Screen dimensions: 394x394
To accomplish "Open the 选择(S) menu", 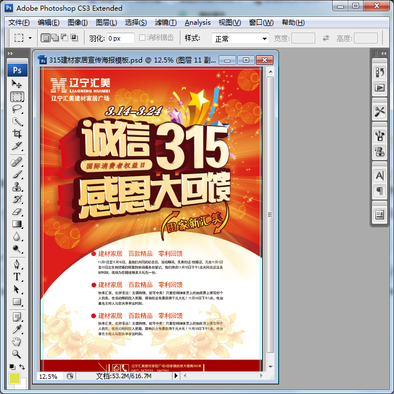I will tap(136, 23).
